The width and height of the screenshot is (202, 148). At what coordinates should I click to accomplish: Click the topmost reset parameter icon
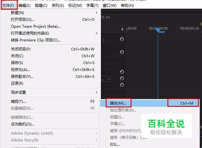click(122, 39)
